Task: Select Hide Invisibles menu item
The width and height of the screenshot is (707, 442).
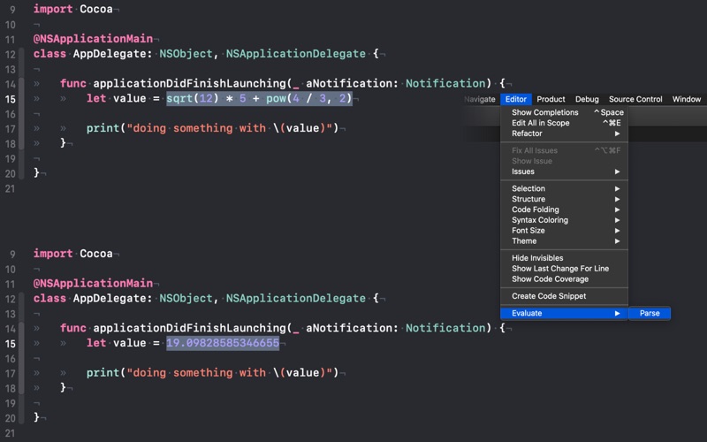Action: [564, 258]
